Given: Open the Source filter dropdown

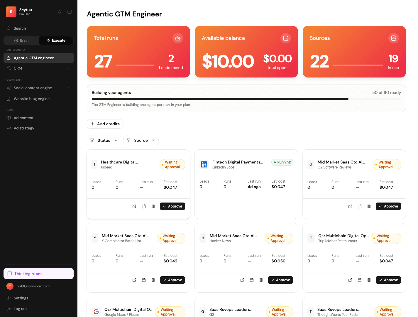Looking at the screenshot, I should 141,140.
